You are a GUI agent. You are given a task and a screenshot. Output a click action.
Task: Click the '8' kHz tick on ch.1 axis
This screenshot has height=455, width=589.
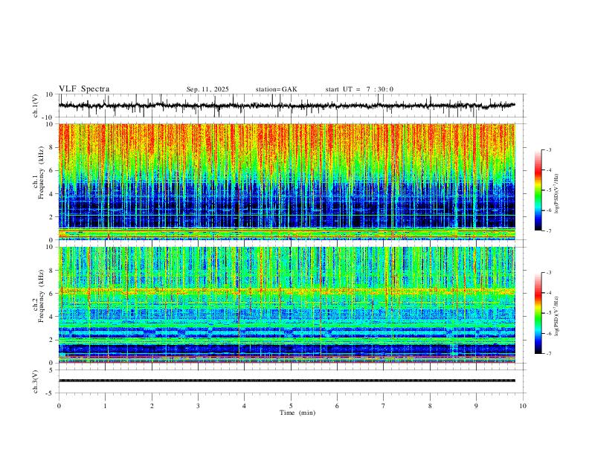pos(53,147)
